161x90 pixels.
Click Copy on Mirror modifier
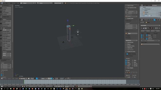point(155,31)
